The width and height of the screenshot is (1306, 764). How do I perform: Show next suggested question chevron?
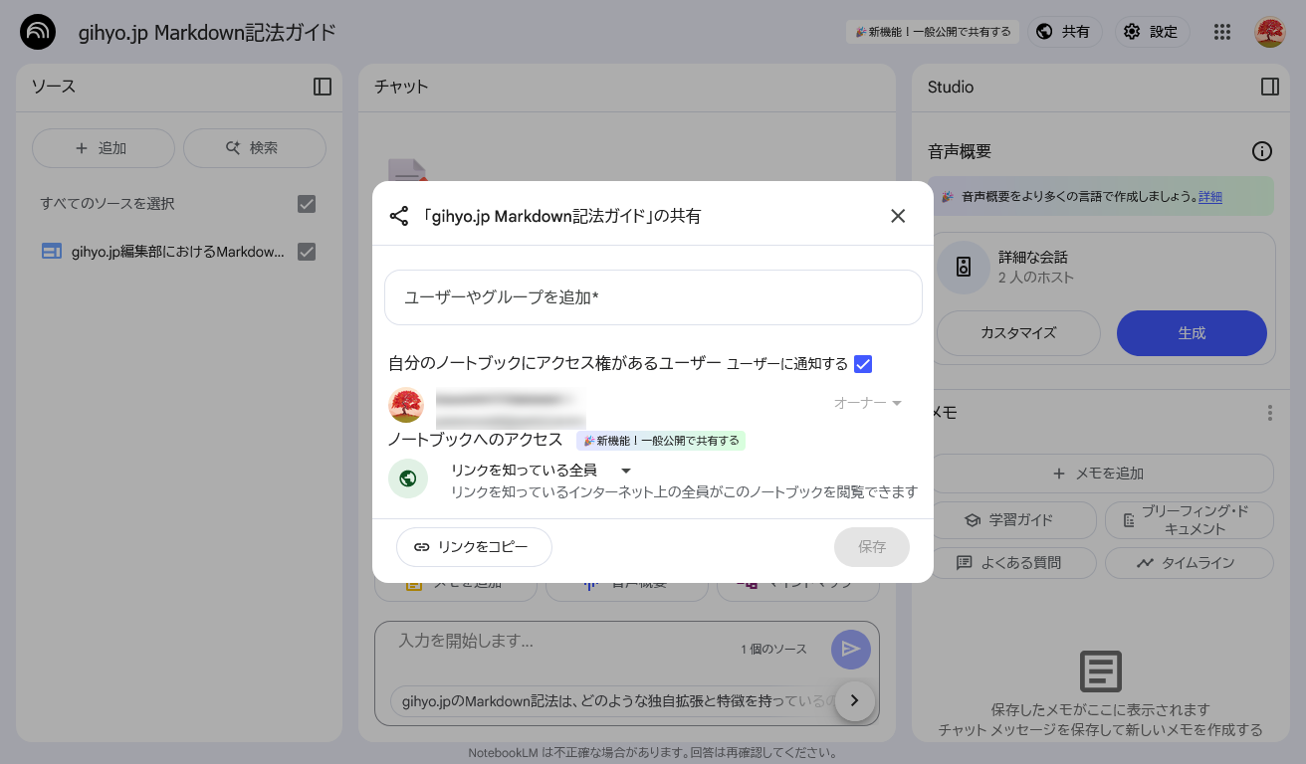point(854,700)
